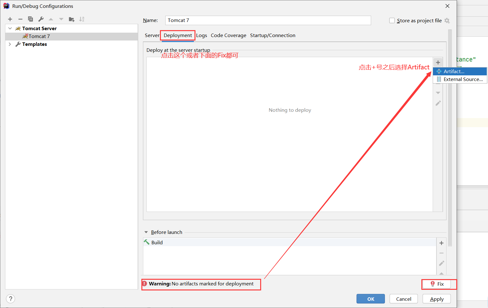Confirm with the OK button
Screen dimensions: 488x308
[371, 299]
